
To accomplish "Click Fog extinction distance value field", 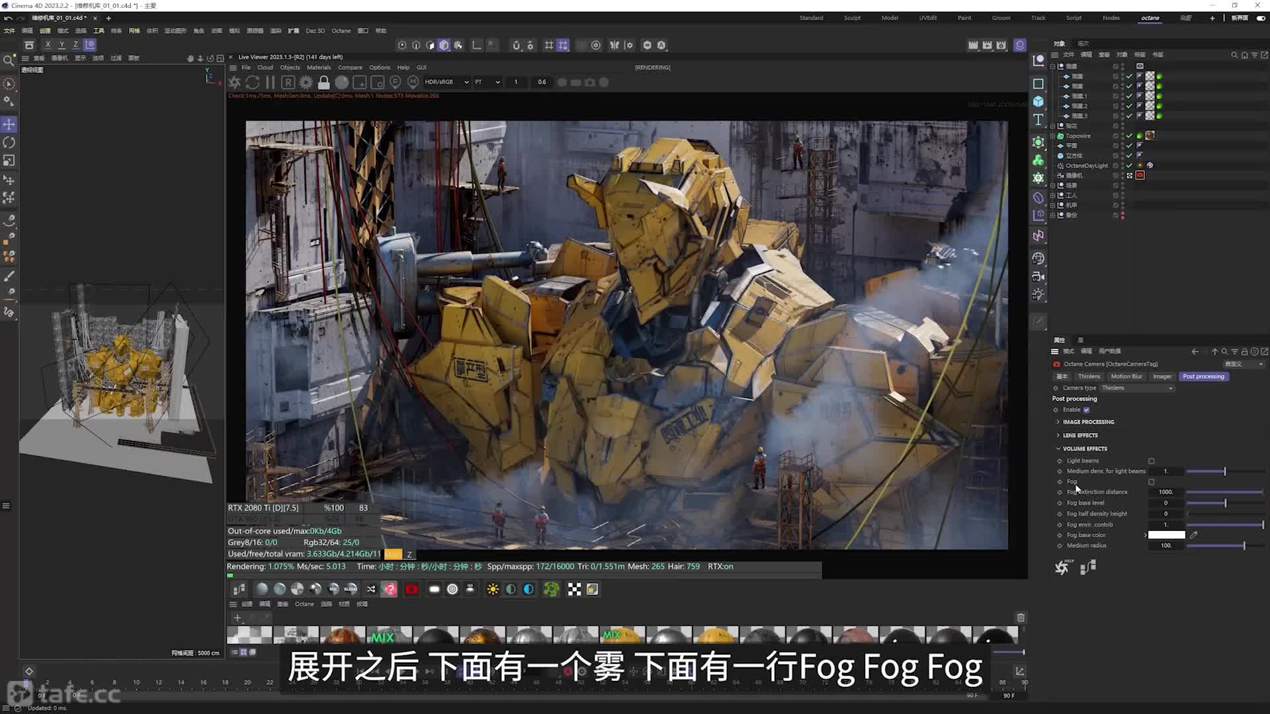I will click(1165, 492).
